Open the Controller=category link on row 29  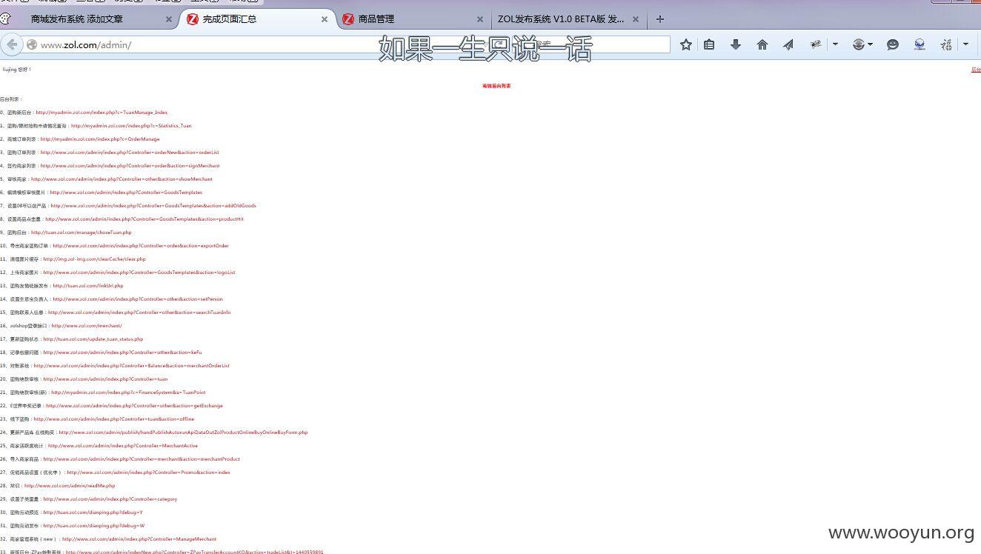110,499
